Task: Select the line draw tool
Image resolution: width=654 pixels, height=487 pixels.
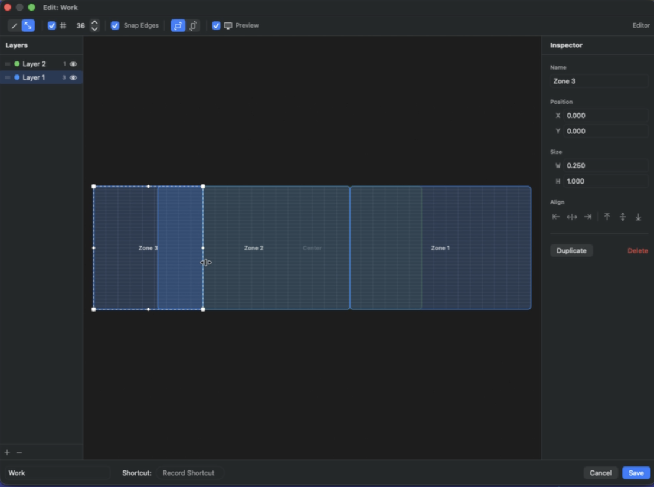Action: (x=14, y=26)
